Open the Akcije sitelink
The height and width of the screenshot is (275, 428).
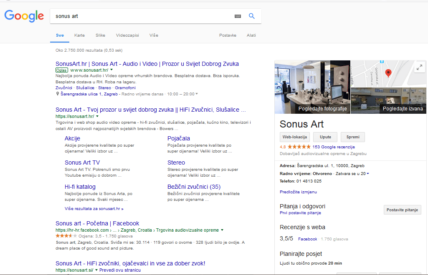[x=72, y=138]
